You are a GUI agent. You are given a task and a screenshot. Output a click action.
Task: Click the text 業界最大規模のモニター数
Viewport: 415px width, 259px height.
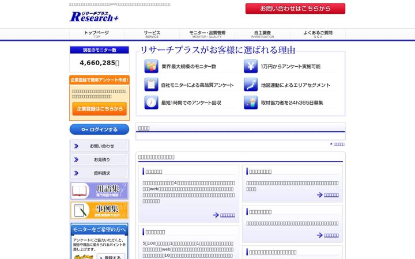point(188,67)
